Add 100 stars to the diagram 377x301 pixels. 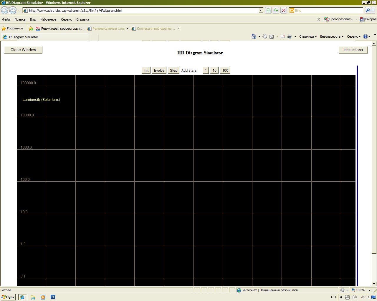(x=225, y=70)
